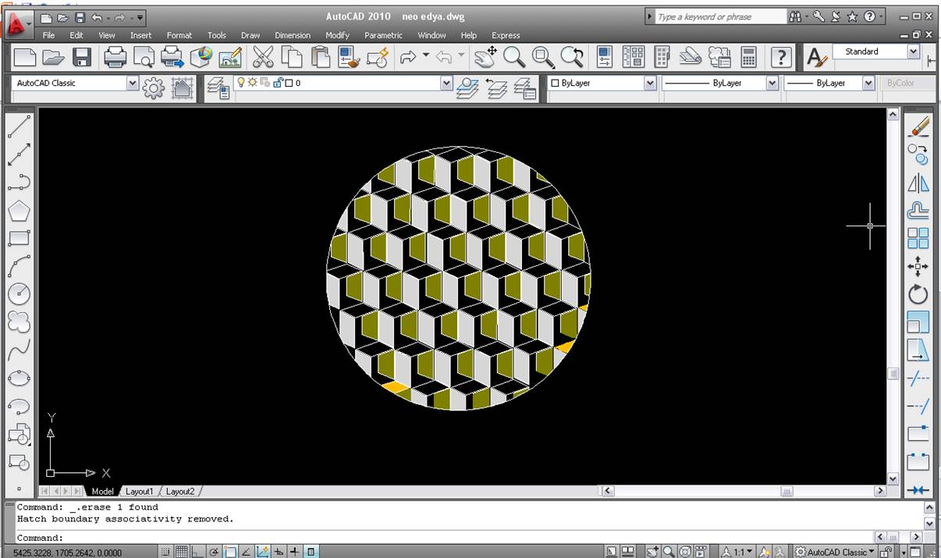This screenshot has height=558, width=941.
Task: Select the Rotate tool
Action: click(x=918, y=294)
